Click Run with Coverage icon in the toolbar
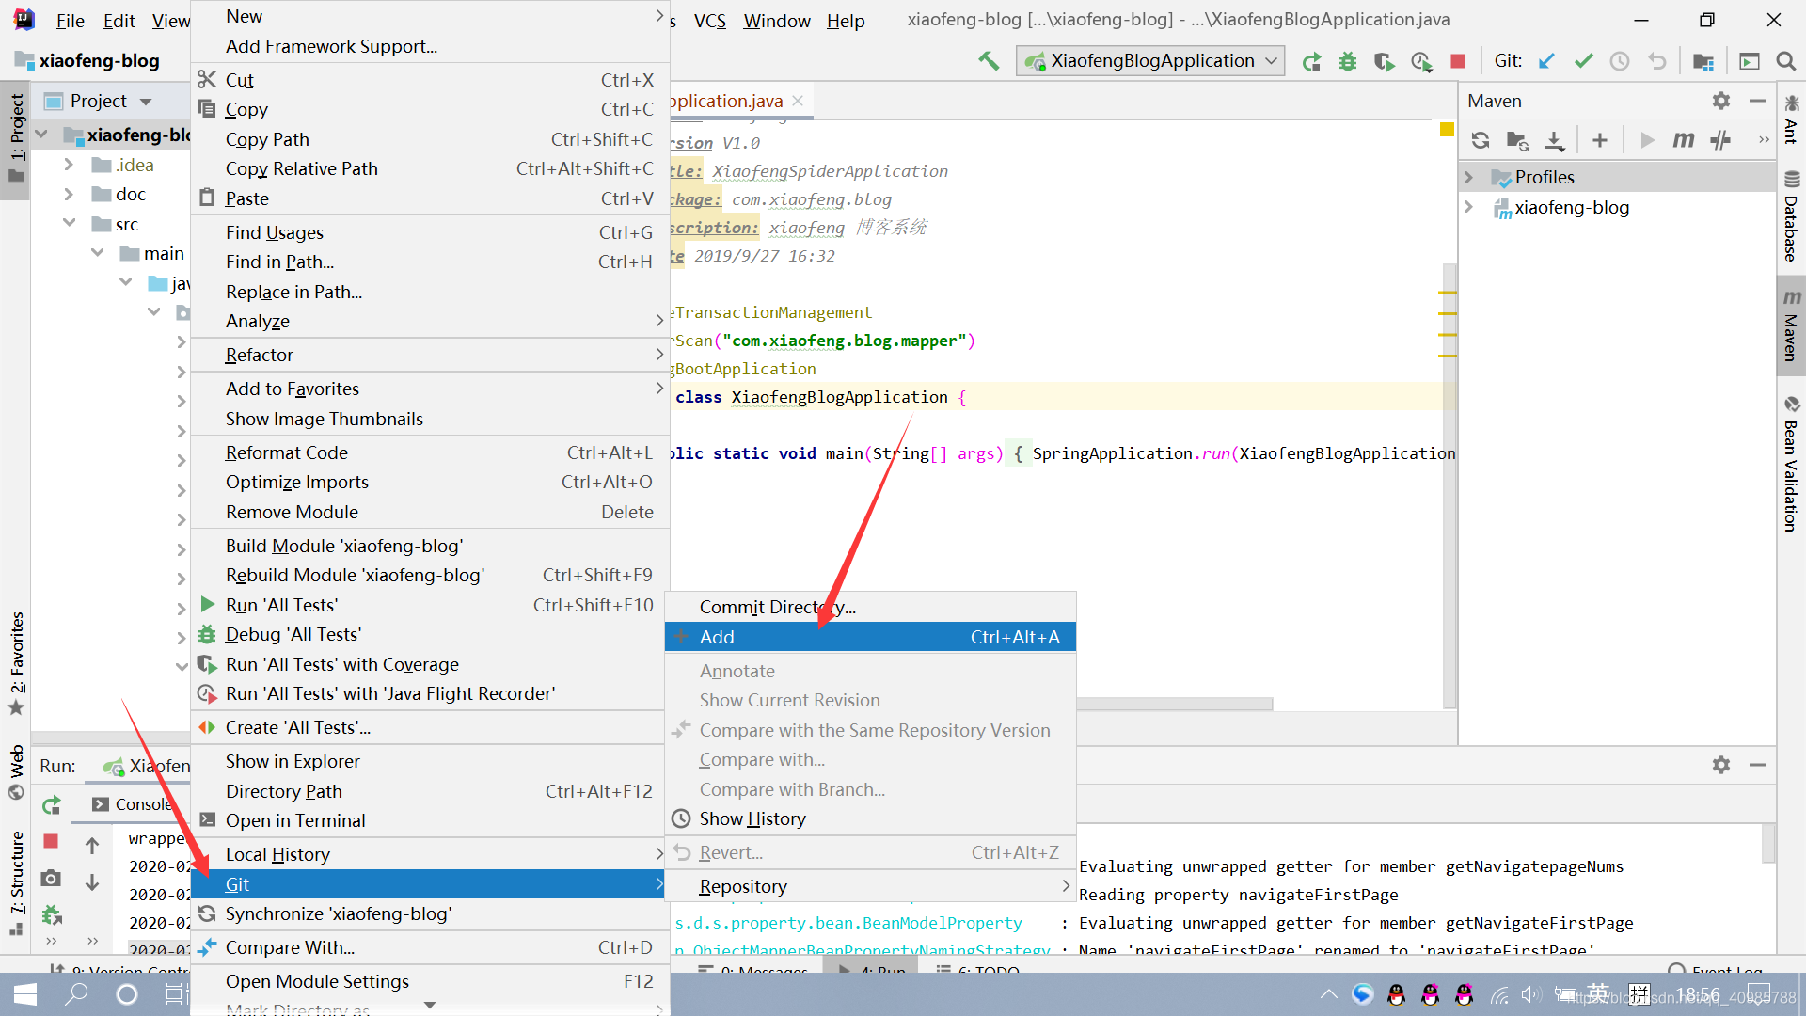Image resolution: width=1806 pixels, height=1016 pixels. [1384, 61]
